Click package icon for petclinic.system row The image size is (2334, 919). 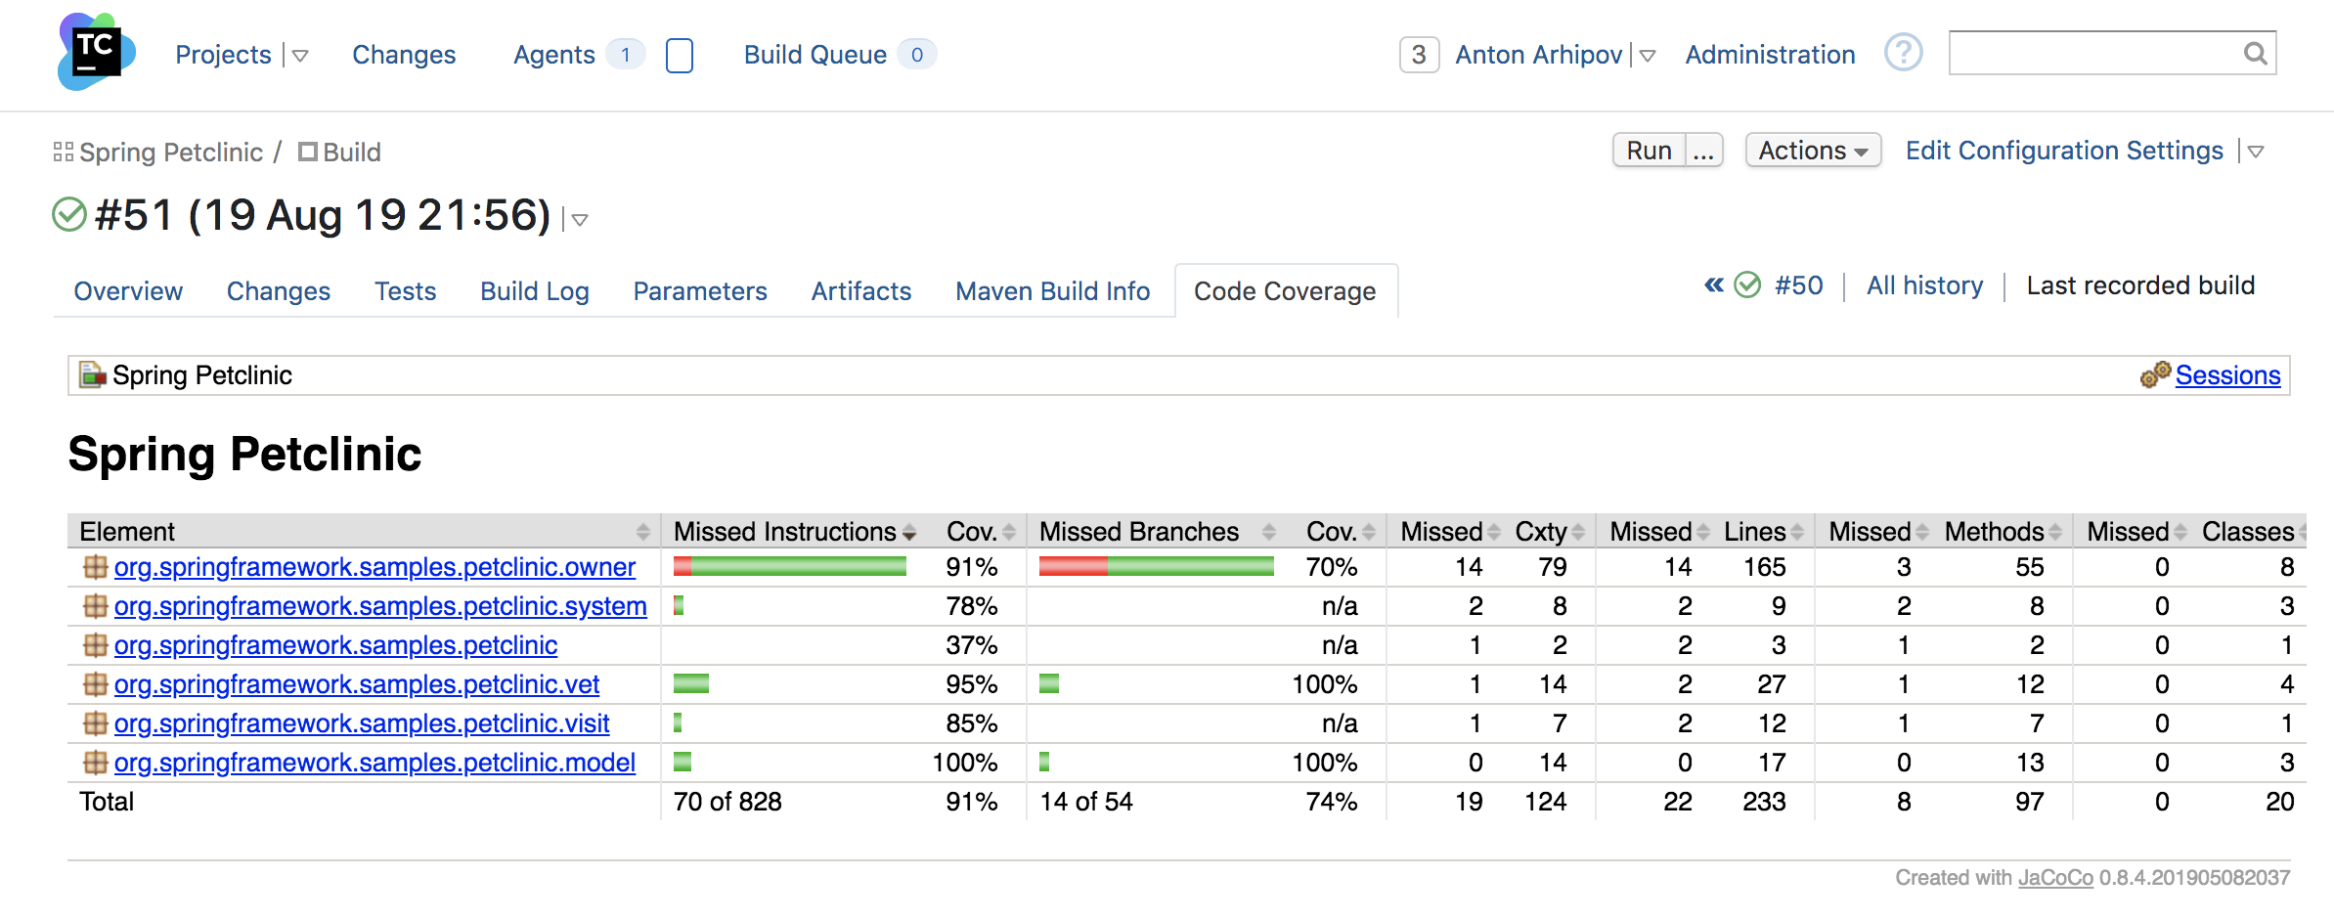95,606
